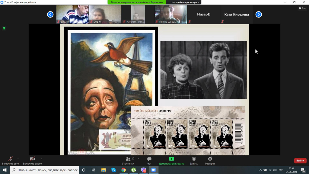This screenshot has width=309, height=174.
Task: Show hidden tray icons arrow
Action: (260, 170)
